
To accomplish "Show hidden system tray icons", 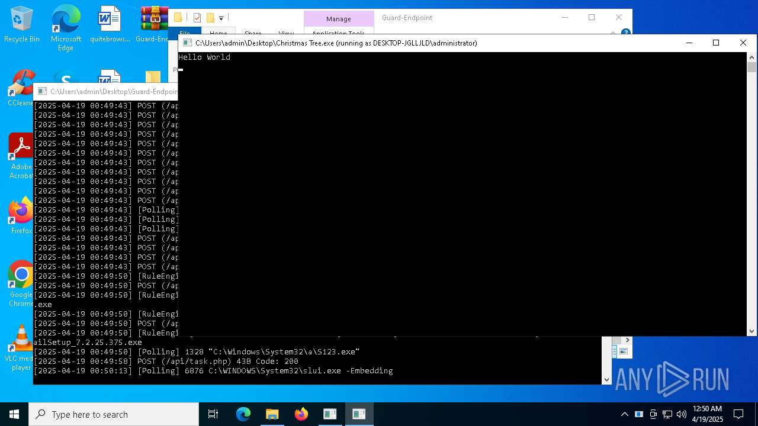I will click(624, 414).
